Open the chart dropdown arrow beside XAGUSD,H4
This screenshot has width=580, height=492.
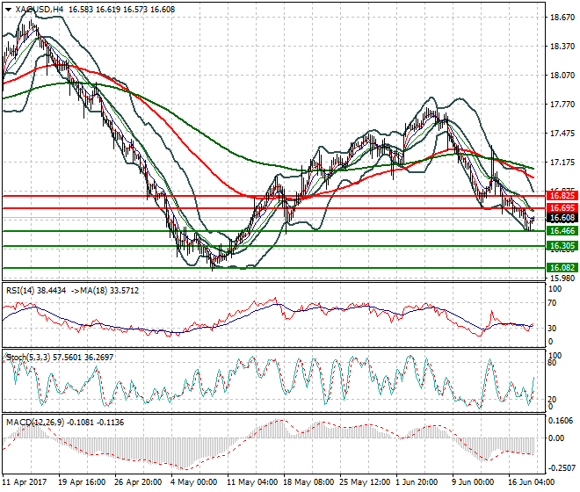(9, 10)
